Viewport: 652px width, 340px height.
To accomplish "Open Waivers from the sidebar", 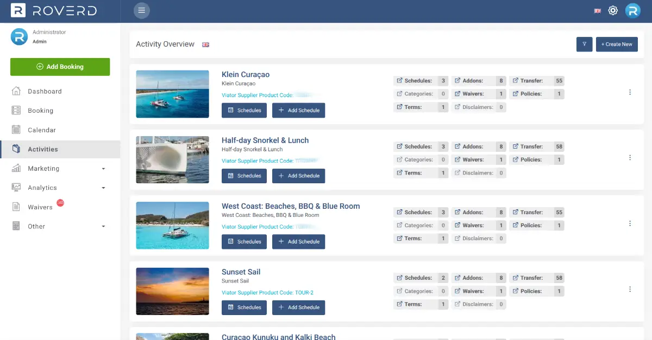I will click(40, 207).
